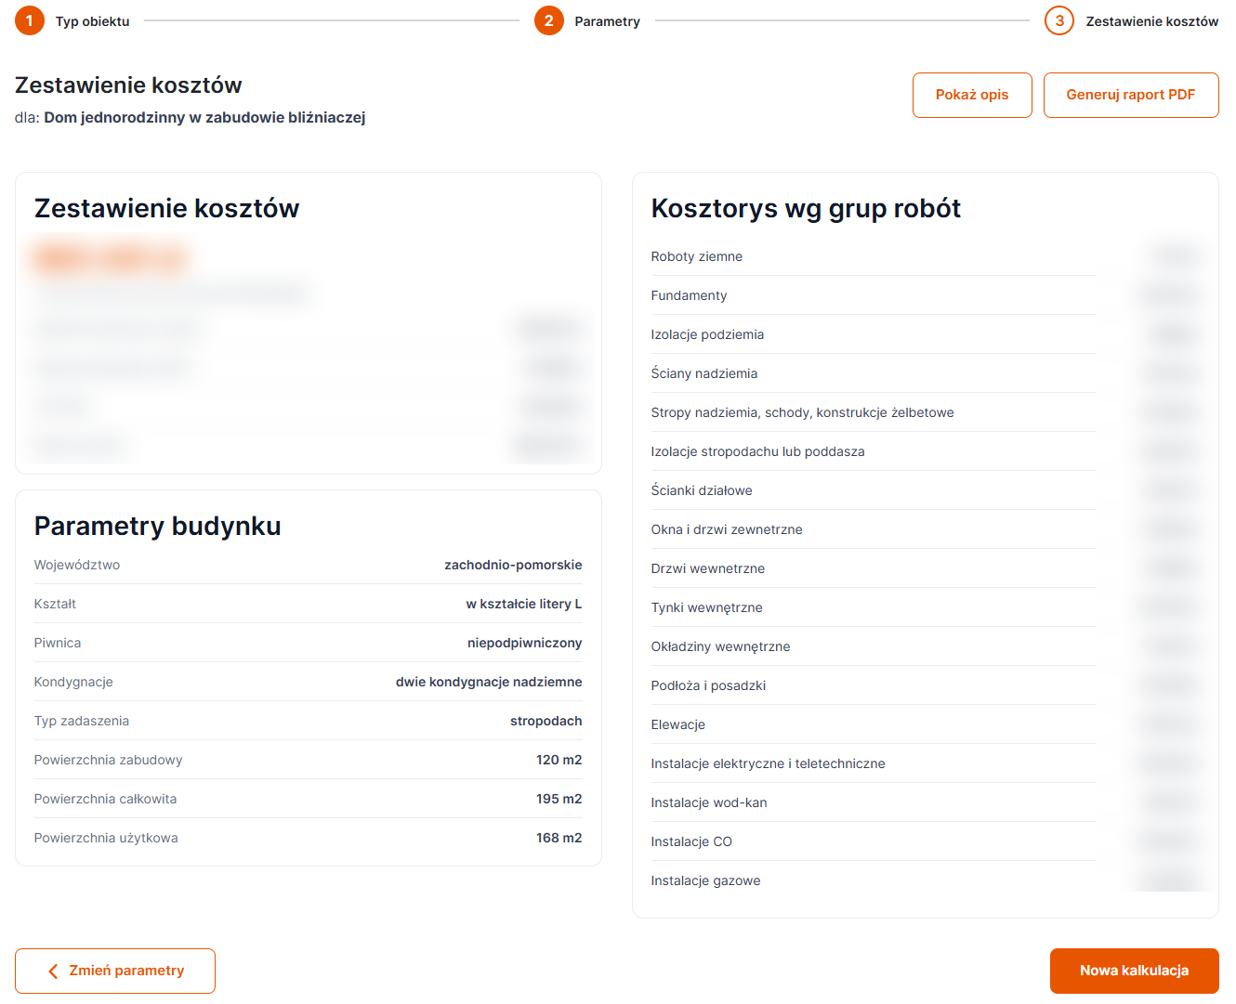
Task: Click the Instalacje gazowe row
Action: click(925, 880)
